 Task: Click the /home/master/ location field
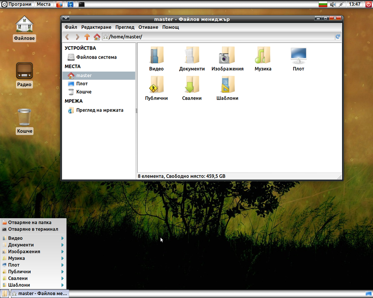point(219,37)
